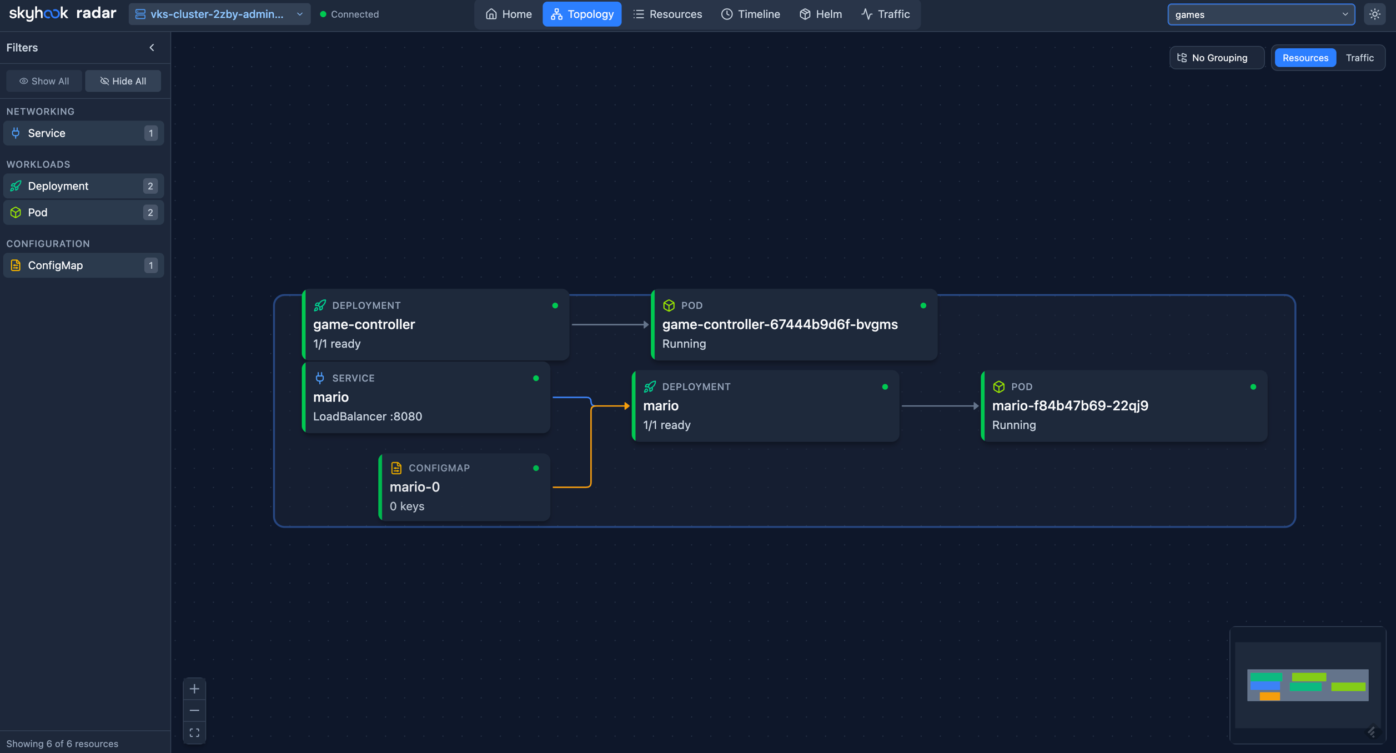Open the Helm tab

coord(821,14)
